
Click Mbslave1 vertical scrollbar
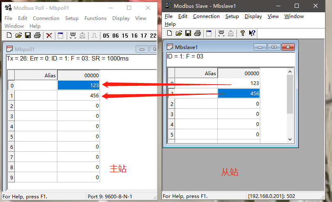pos(290,94)
